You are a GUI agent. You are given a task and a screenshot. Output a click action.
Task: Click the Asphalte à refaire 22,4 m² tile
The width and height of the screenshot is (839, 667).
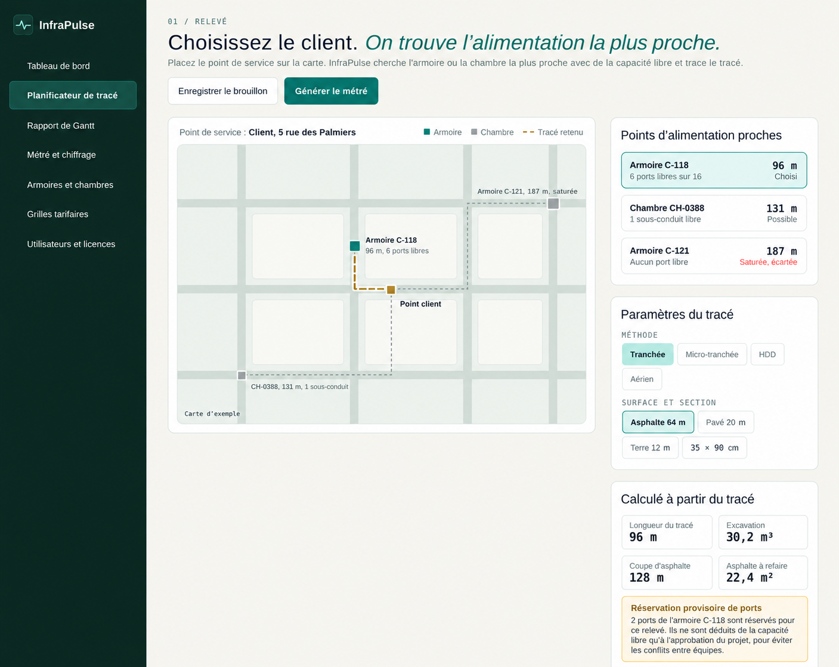point(763,573)
